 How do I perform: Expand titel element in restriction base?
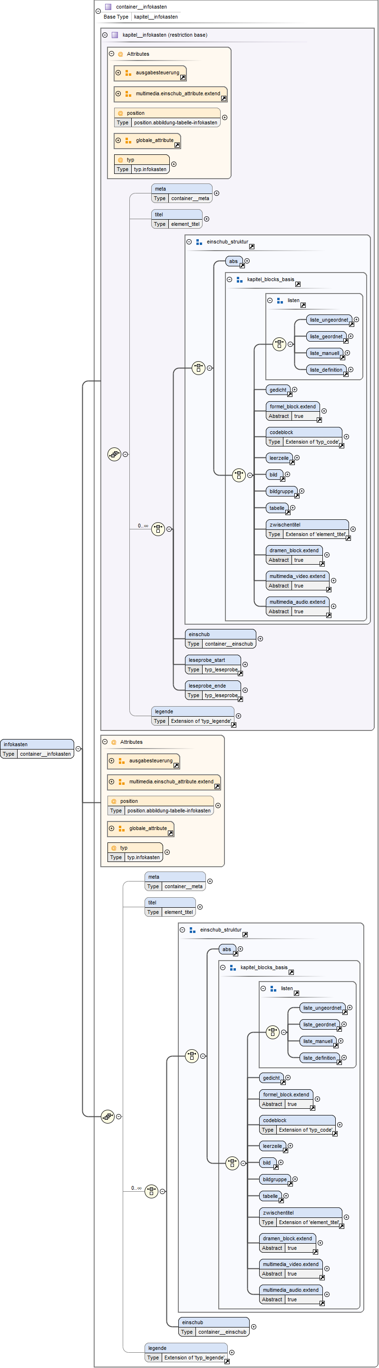[x=207, y=219]
